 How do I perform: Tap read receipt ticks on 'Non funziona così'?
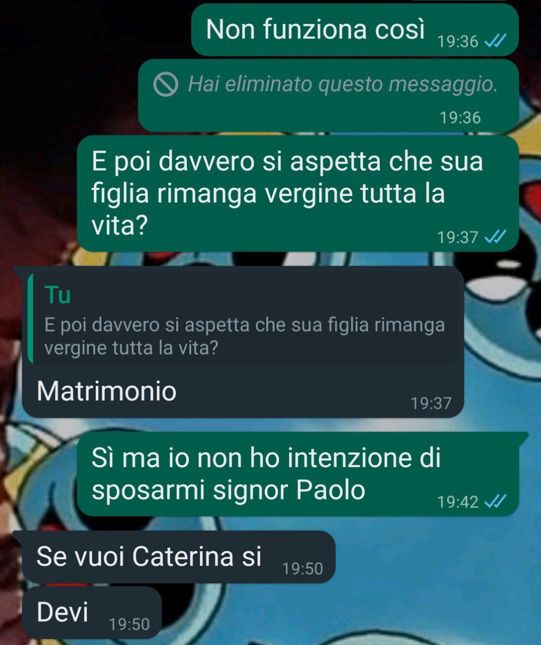[495, 41]
